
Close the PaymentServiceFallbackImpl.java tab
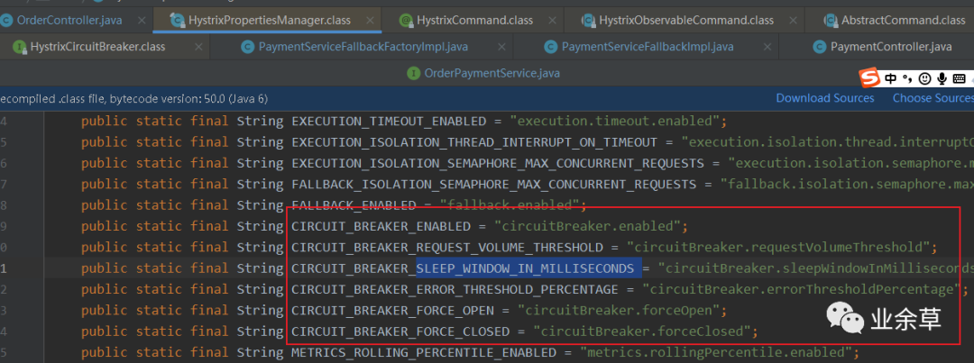tap(767, 47)
